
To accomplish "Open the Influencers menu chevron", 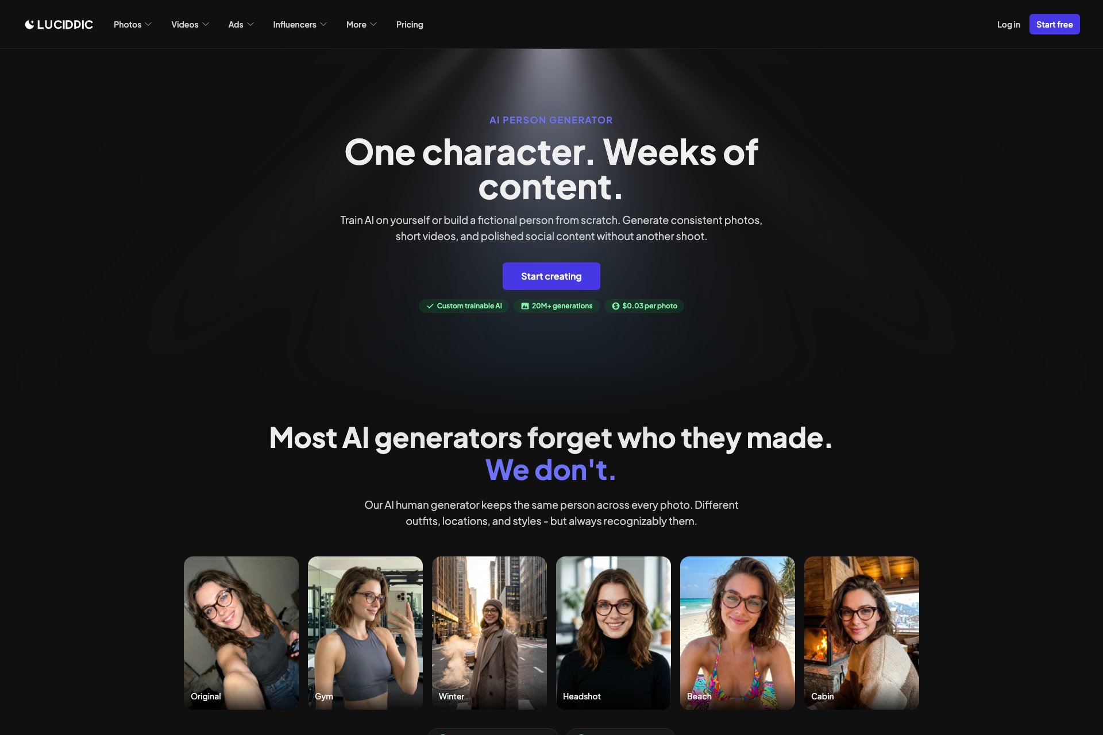I will pos(323,24).
